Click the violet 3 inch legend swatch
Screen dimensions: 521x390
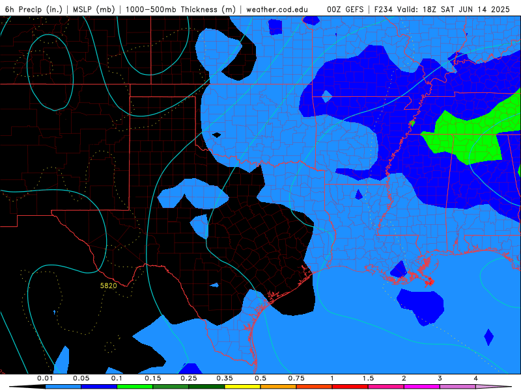[458, 387]
